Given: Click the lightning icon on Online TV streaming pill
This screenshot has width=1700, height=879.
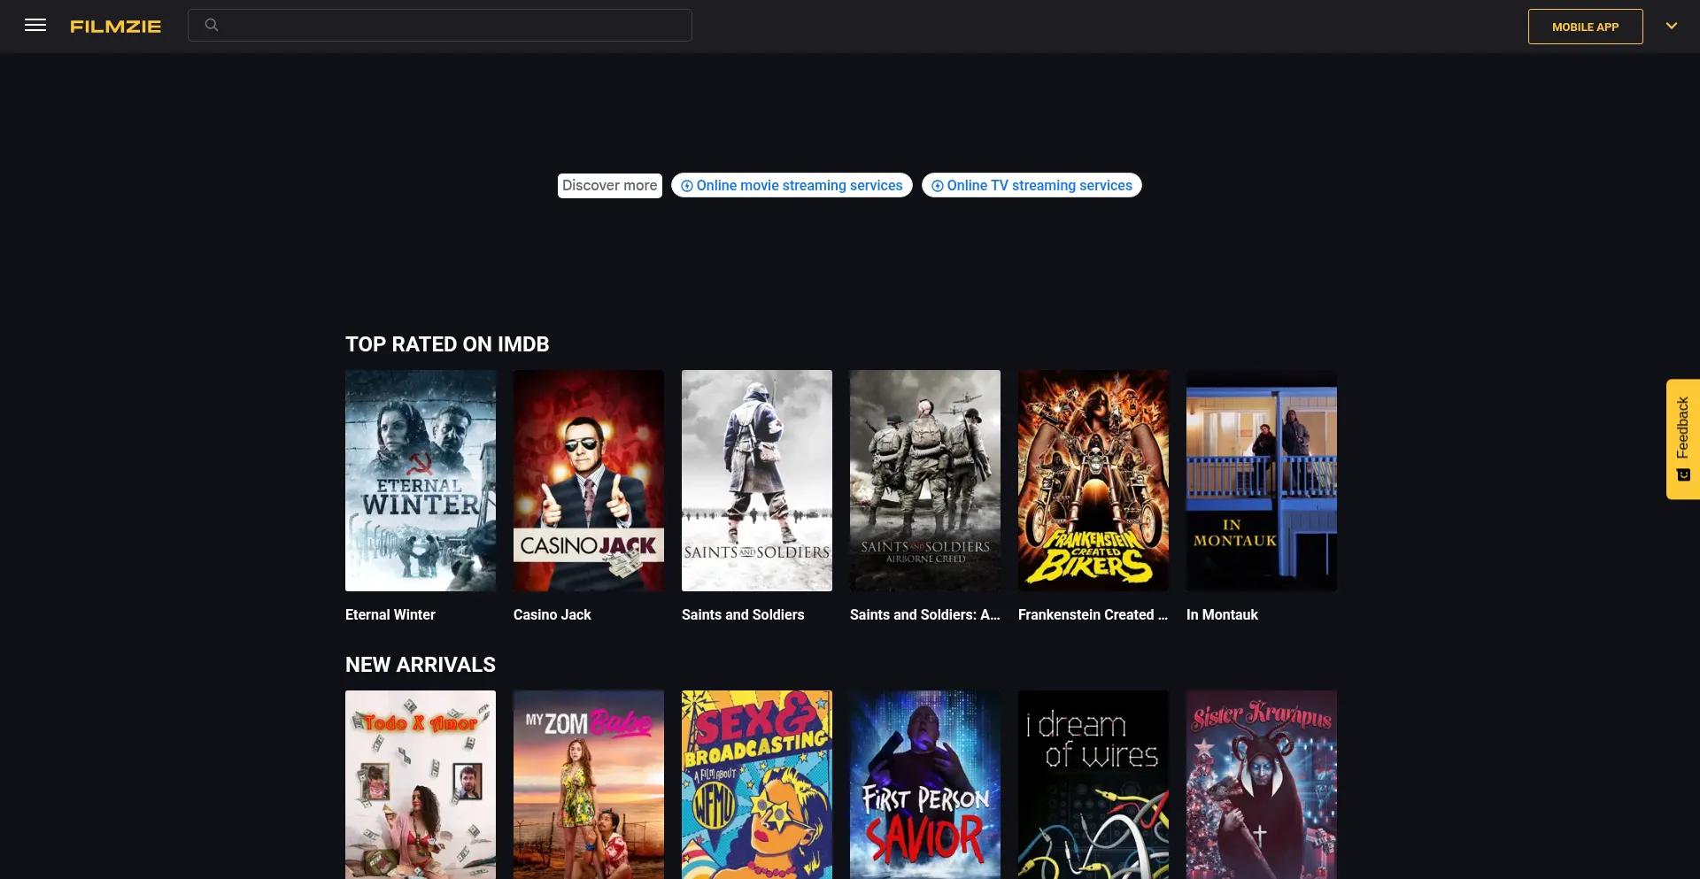Looking at the screenshot, I should tap(938, 186).
